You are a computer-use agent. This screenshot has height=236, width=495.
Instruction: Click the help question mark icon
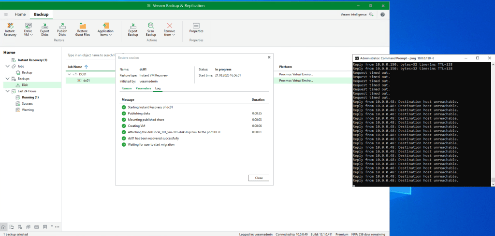point(382,14)
